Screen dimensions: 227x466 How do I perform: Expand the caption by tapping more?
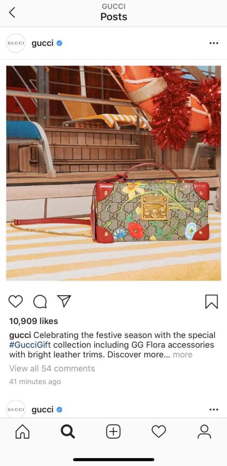(x=182, y=355)
